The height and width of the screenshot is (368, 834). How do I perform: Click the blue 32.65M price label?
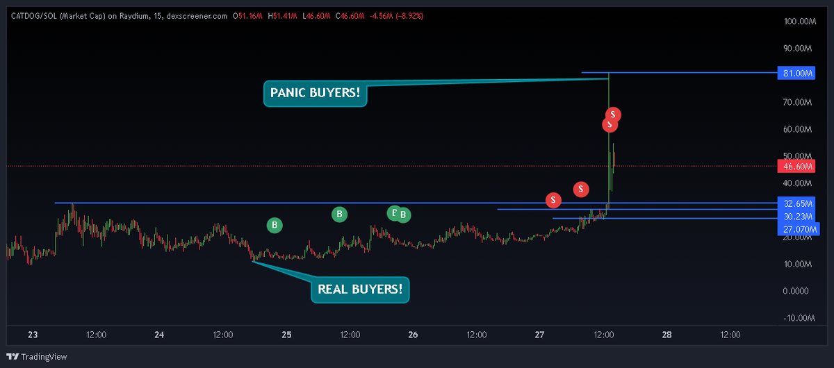pyautogui.click(x=796, y=204)
